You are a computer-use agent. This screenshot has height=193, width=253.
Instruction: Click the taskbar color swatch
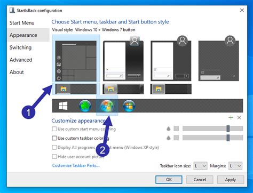[176, 138]
